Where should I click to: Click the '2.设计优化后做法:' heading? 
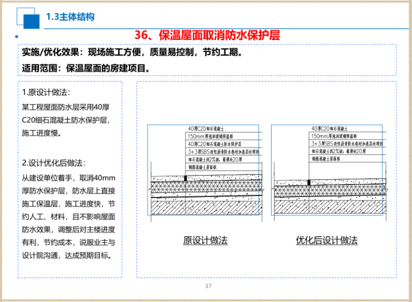click(54, 162)
